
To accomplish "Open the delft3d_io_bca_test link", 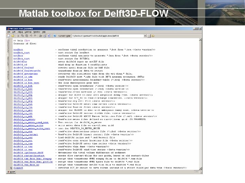I will click(26, 83).
